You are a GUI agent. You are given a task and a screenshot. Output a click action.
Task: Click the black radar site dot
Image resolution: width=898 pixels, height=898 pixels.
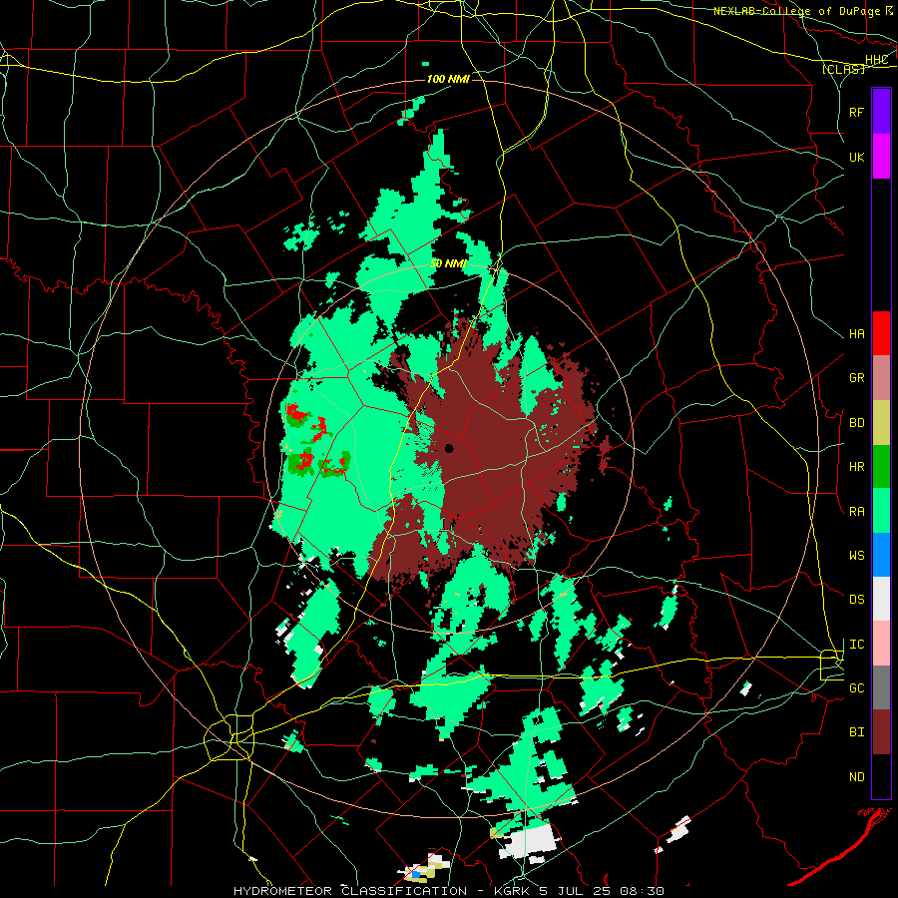point(450,448)
